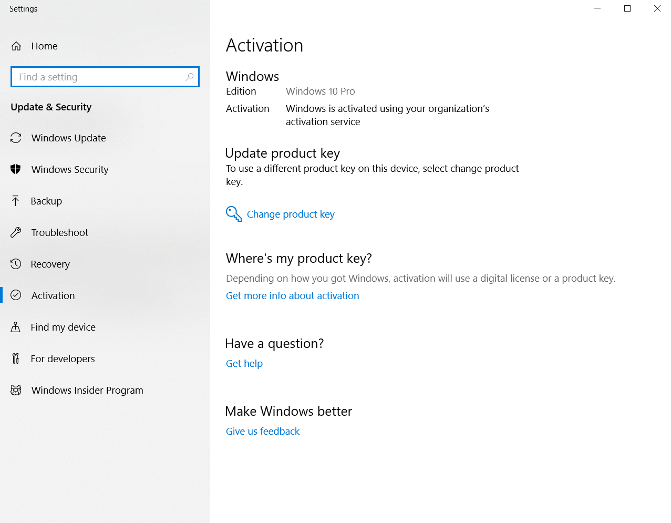Click the 'Windows 10 Pro' edition value
This screenshot has height=523, width=671.
click(x=321, y=91)
